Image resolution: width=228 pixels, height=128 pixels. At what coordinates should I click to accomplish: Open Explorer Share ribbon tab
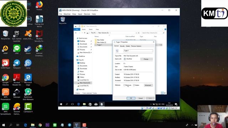point(90,29)
